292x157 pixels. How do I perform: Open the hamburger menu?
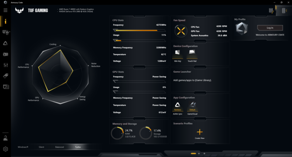point(5,10)
